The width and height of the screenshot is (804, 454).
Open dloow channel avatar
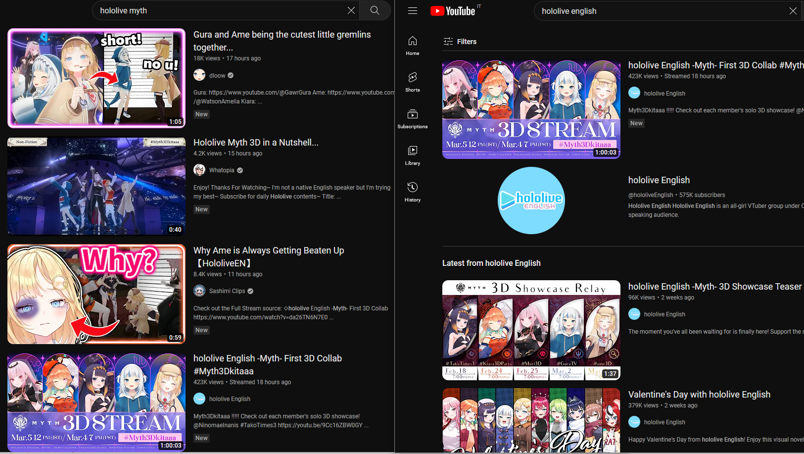pos(199,75)
